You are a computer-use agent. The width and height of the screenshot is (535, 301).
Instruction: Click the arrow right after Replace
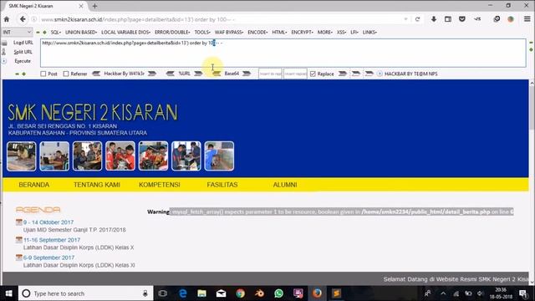pyautogui.click(x=343, y=74)
